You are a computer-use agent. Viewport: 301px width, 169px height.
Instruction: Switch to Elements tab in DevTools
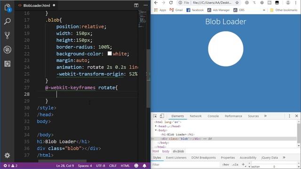pos(178,116)
